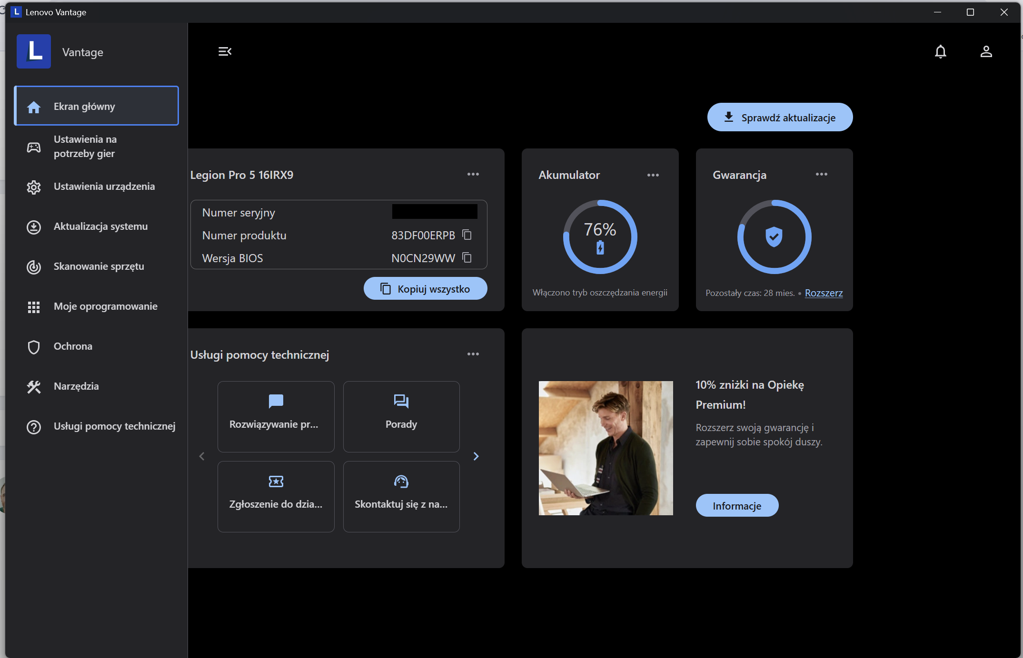Copy the BIOS version N0CN29WW
Viewport: 1023px width, 658px height.
tap(467, 258)
